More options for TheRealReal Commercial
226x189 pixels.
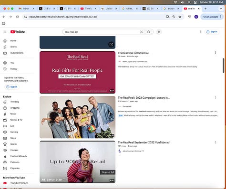click(x=215, y=53)
